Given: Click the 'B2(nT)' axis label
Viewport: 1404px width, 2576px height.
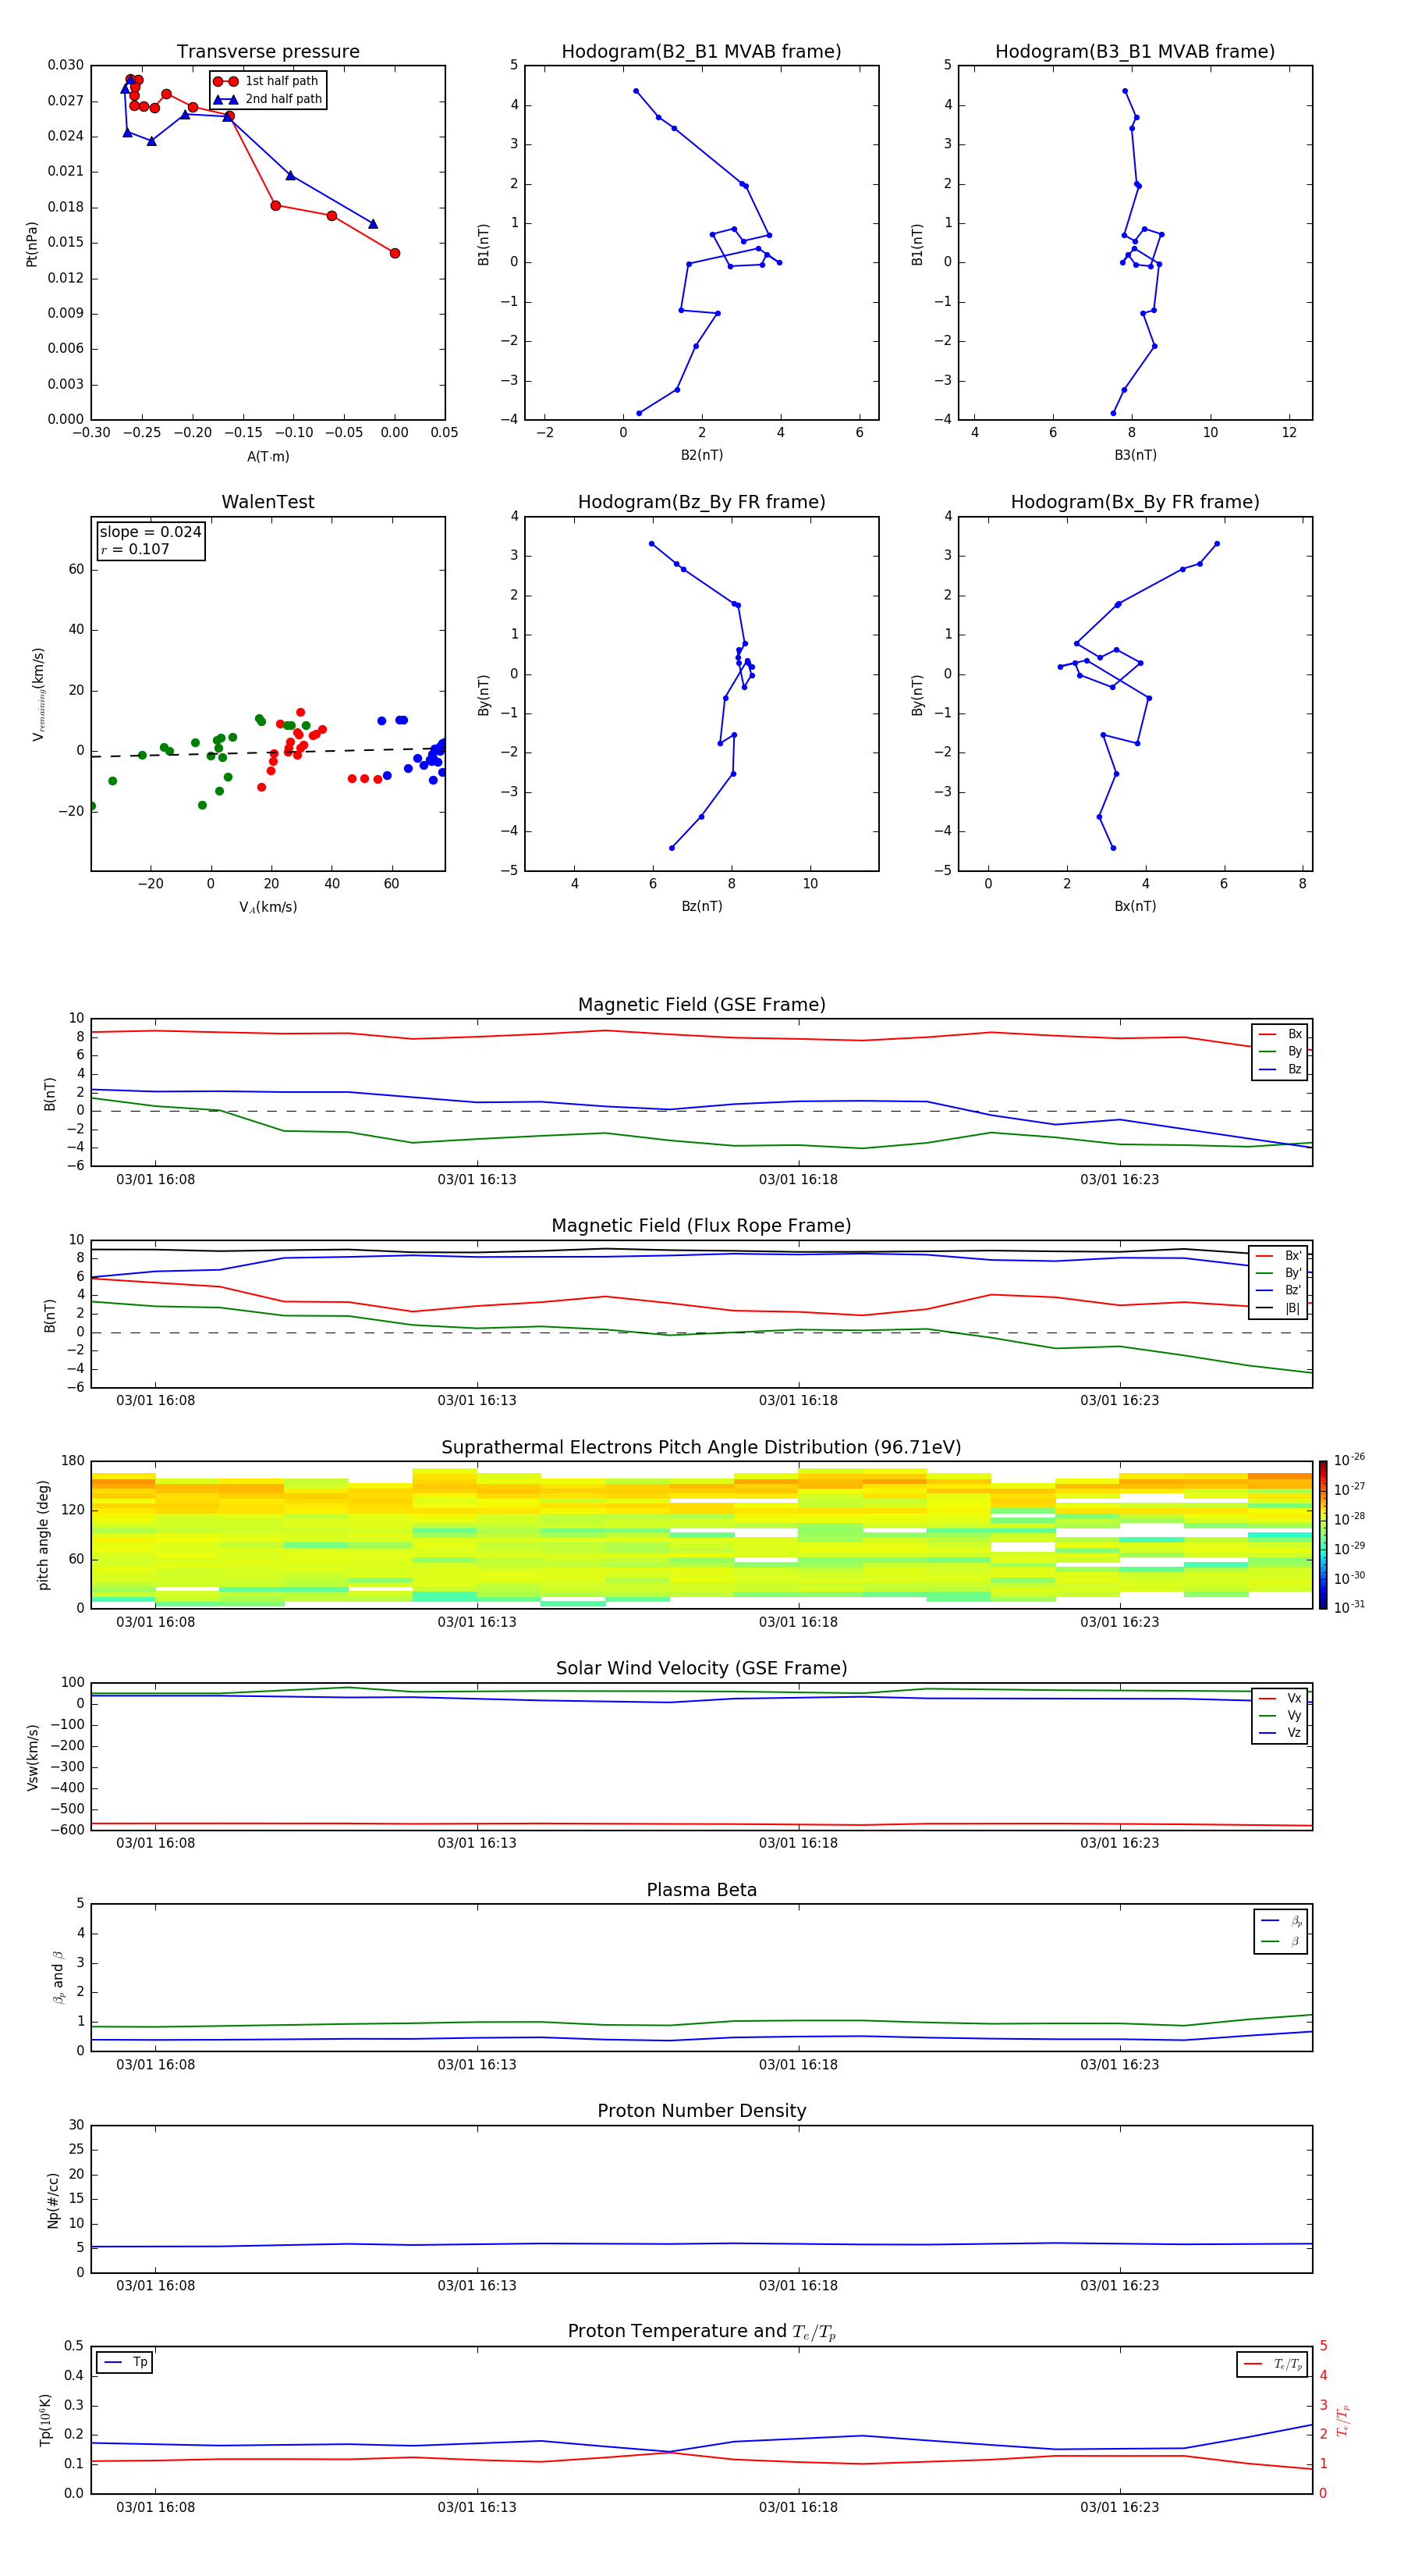Looking at the screenshot, I should pyautogui.click(x=701, y=455).
